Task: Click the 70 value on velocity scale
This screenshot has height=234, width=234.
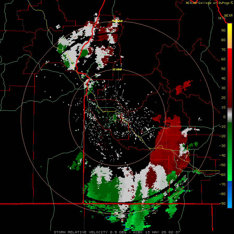Action: point(223,50)
